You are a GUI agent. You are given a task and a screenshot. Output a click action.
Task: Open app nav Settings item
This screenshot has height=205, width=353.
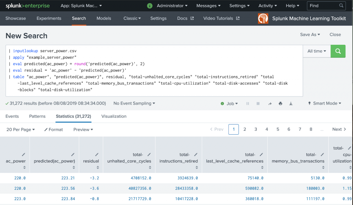point(158,19)
